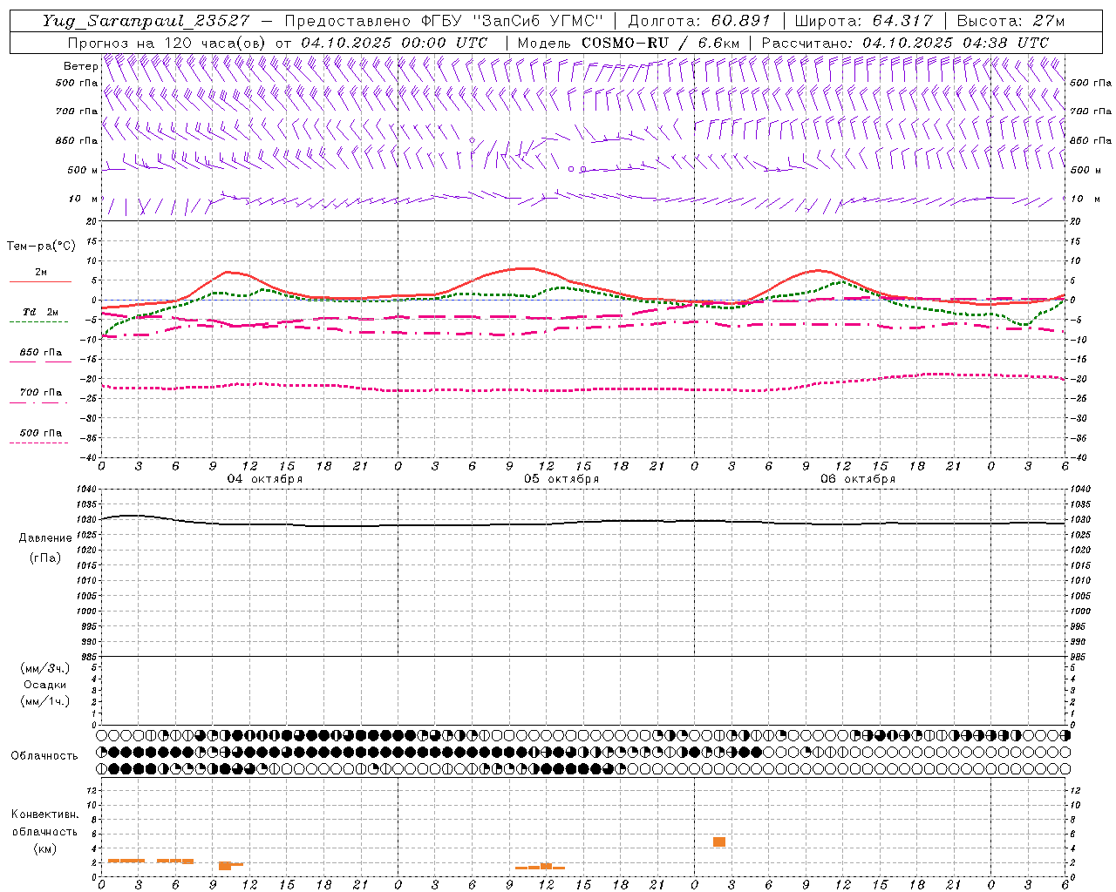The height and width of the screenshot is (892, 1116).
Task: Click the '06 октября' date label under temperature chart
Action: click(858, 479)
